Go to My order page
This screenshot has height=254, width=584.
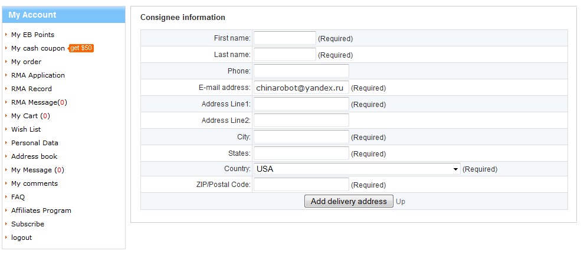[26, 62]
